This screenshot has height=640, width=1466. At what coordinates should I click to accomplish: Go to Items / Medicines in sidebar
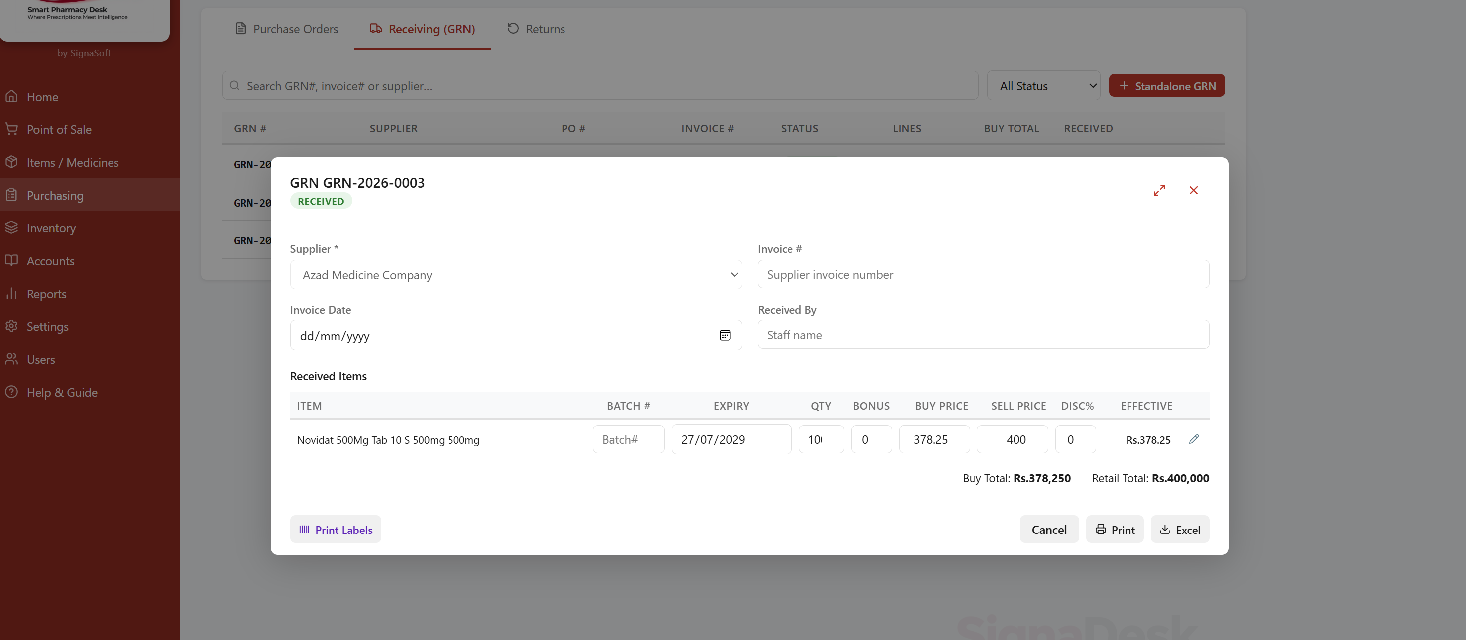coord(72,163)
